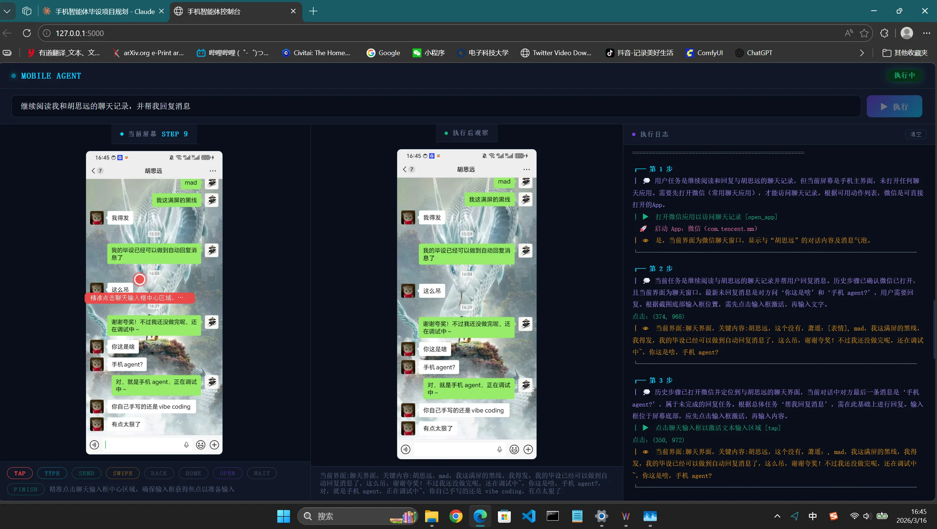Open the tab search dropdown arrow

7,11
